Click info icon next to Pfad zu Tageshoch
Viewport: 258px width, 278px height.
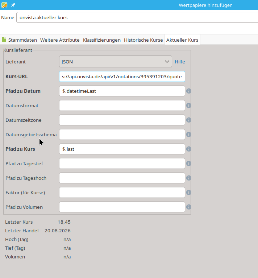point(188,178)
